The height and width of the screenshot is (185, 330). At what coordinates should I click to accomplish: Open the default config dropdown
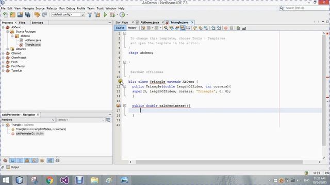coord(68,15)
